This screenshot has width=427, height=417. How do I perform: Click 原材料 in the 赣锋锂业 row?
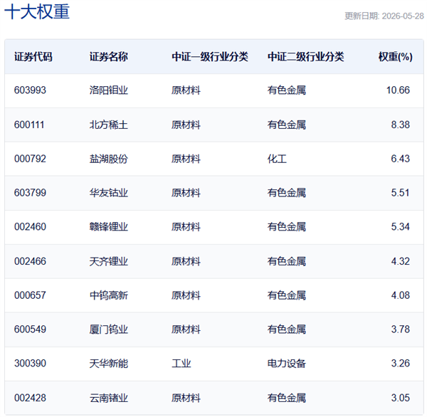click(186, 227)
